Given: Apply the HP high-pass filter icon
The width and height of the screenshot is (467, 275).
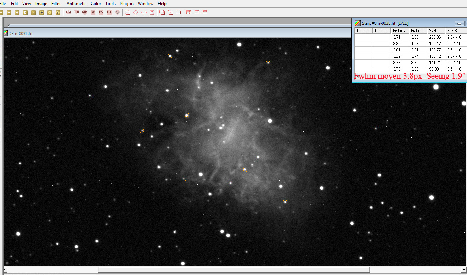Looking at the screenshot, I should 68,12.
